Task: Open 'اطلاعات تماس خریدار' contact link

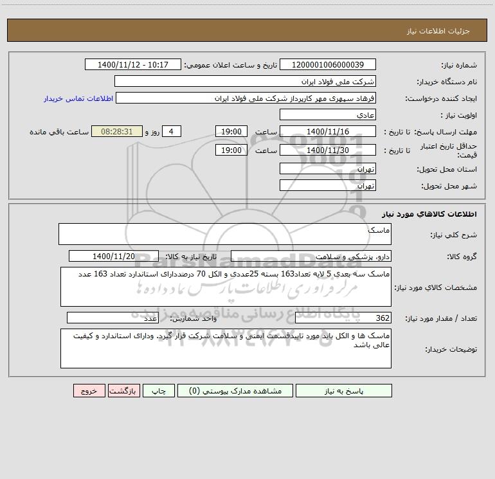Action: pos(78,98)
